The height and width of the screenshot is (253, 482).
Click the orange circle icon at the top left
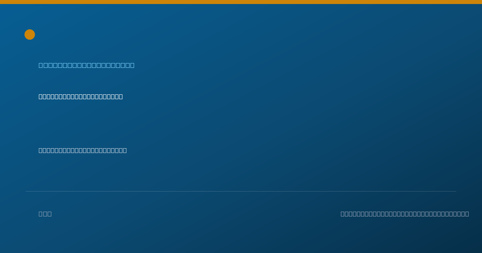click(30, 35)
